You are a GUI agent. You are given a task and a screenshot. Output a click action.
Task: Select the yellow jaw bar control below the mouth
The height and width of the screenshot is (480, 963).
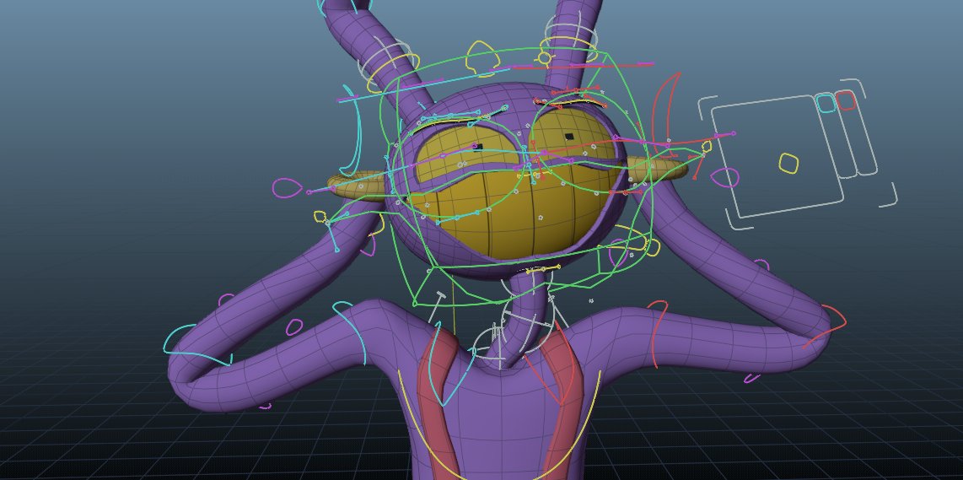coord(543,268)
